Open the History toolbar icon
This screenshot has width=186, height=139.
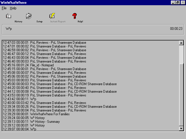pos(9,17)
